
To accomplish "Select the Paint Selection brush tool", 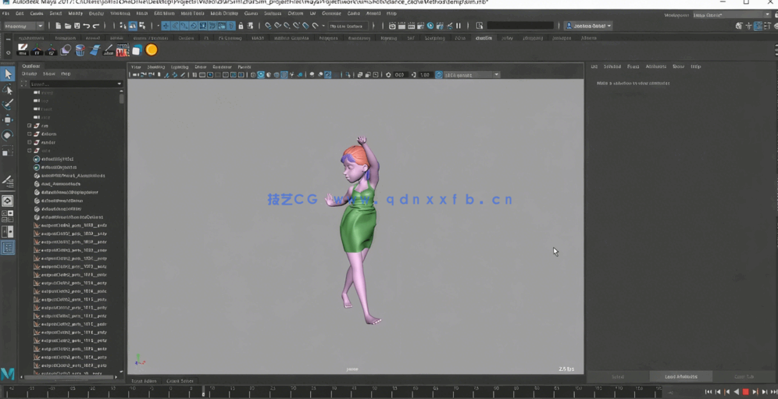I will [8, 105].
